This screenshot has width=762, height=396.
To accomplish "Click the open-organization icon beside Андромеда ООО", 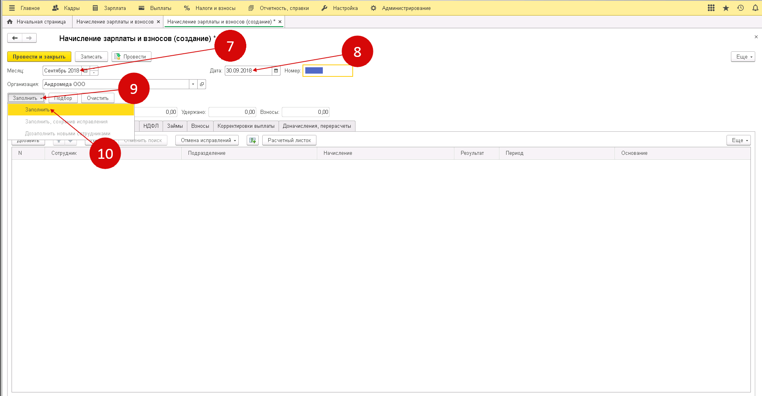I will click(x=202, y=84).
